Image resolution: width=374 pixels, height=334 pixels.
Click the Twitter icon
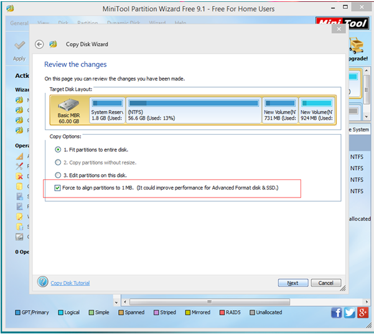pos(350,312)
